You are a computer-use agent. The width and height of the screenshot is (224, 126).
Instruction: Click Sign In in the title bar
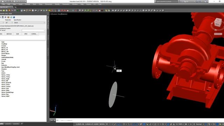pyautogui.click(x=186, y=1)
